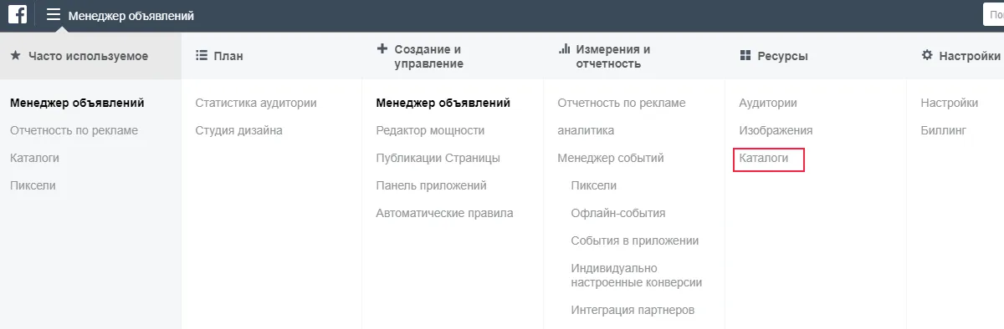Open Индивидуально настроенные конверсии link
This screenshot has height=329, width=1004.
pos(637,276)
